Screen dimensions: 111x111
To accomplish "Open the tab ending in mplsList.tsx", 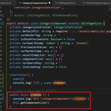I will [6, 3].
